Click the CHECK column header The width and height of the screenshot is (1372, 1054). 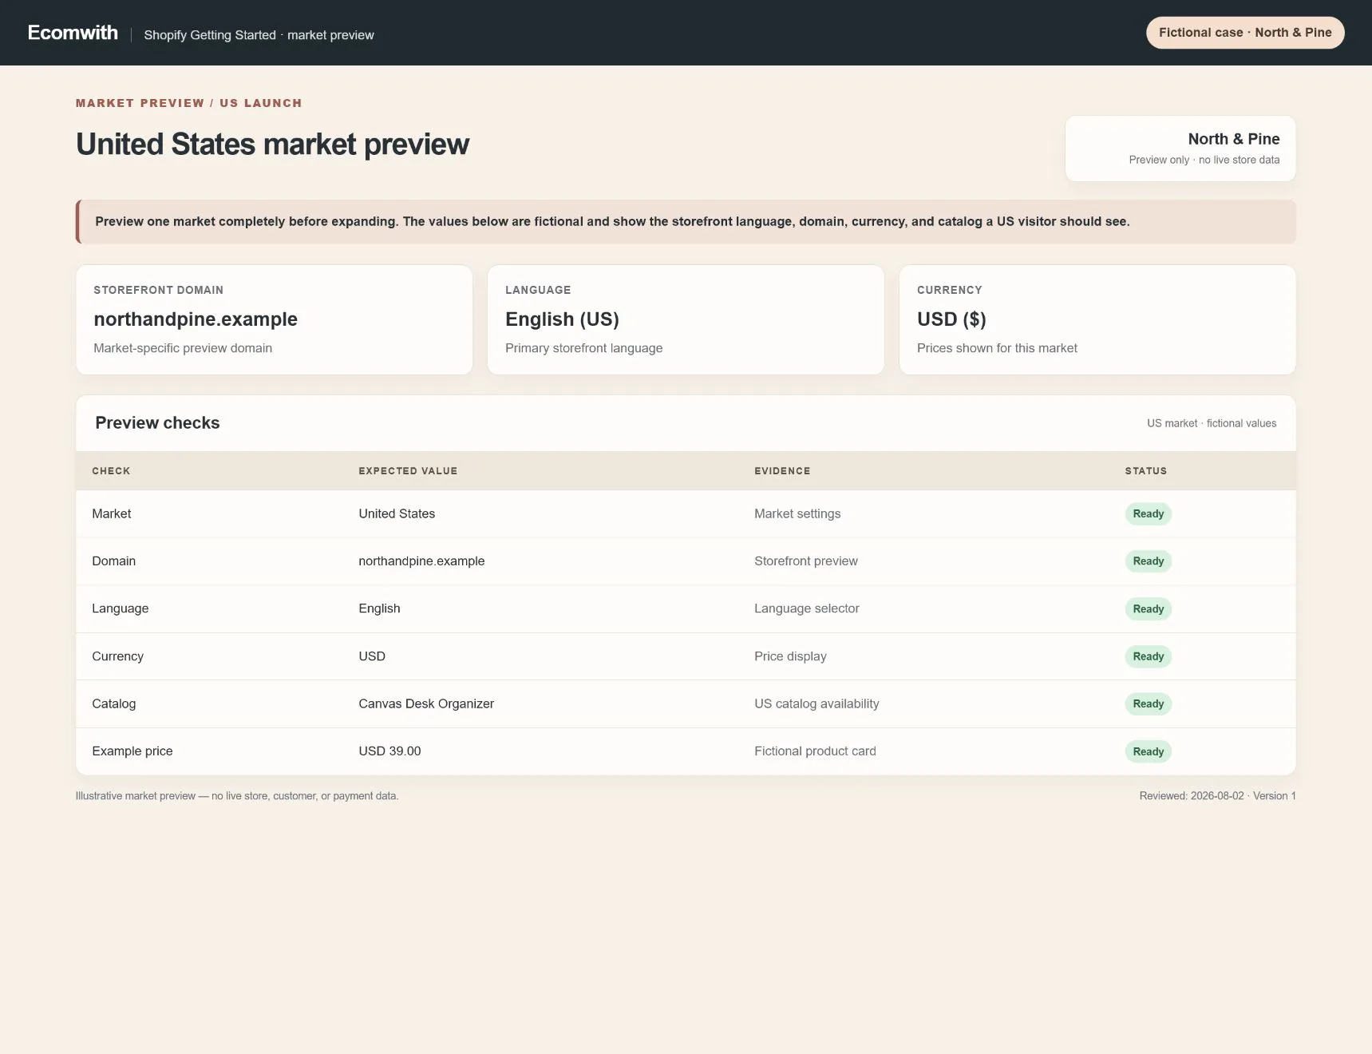coord(111,471)
